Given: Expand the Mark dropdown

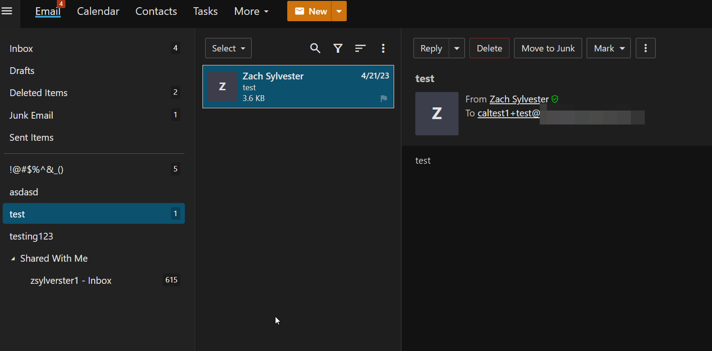Looking at the screenshot, I should [608, 48].
